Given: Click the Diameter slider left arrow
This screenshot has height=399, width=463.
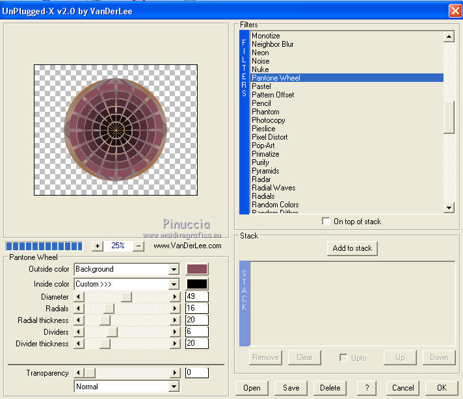Looking at the screenshot, I should (x=79, y=297).
